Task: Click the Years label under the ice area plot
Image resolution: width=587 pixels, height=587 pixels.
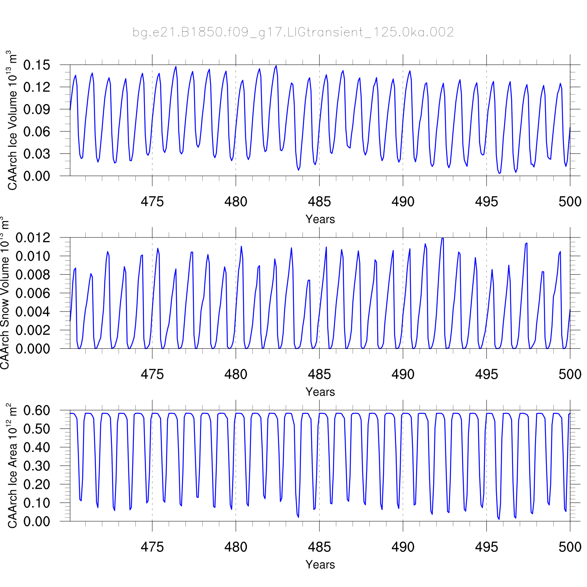Action: tap(320, 564)
